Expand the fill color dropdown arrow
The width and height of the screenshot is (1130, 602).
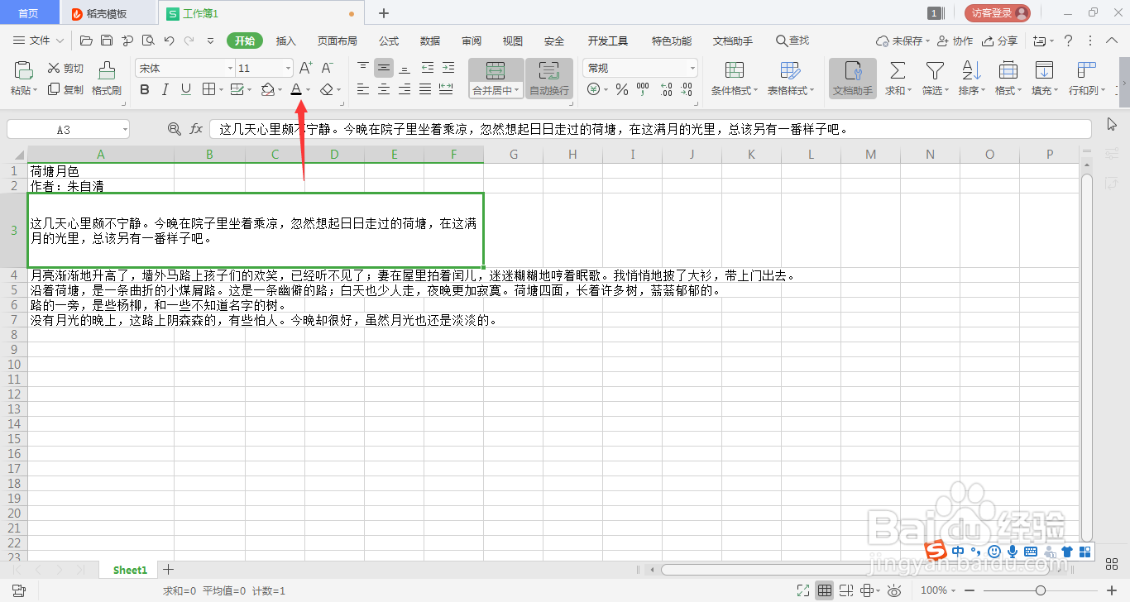tap(280, 90)
